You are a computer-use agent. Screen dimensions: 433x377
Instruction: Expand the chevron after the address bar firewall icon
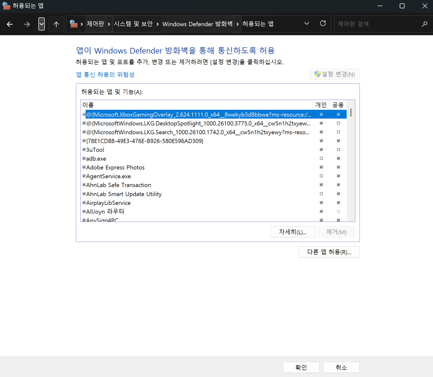pyautogui.click(x=82, y=24)
